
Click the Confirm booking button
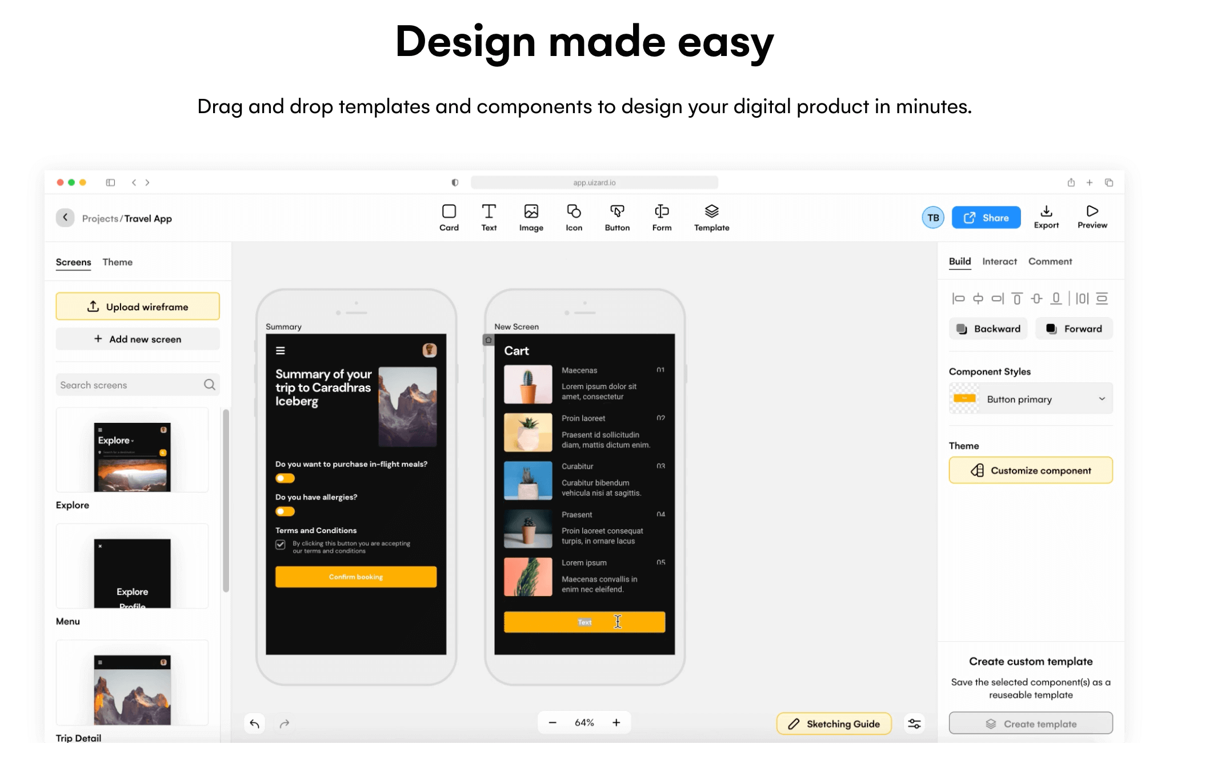354,577
